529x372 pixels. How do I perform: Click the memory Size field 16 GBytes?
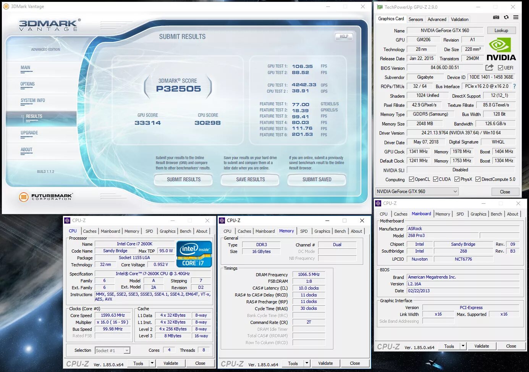tap(261, 251)
